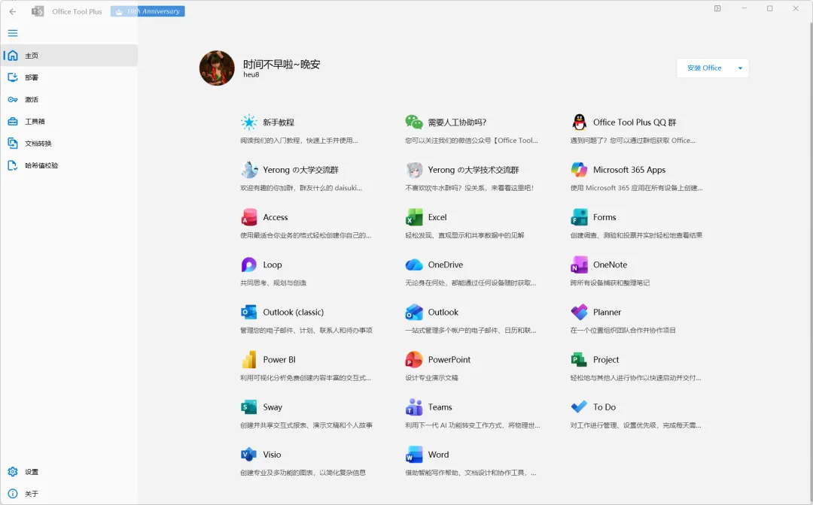The height and width of the screenshot is (505, 813).
Task: Open the Planner app icon
Action: pos(579,313)
